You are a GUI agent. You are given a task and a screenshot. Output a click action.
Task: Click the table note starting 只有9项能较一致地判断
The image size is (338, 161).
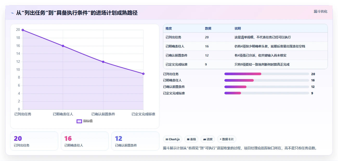click(x=262, y=65)
